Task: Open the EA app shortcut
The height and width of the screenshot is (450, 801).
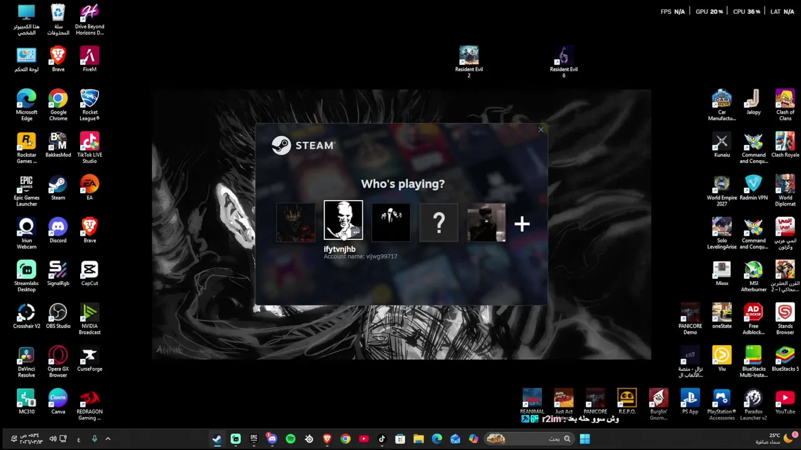Action: [x=89, y=187]
